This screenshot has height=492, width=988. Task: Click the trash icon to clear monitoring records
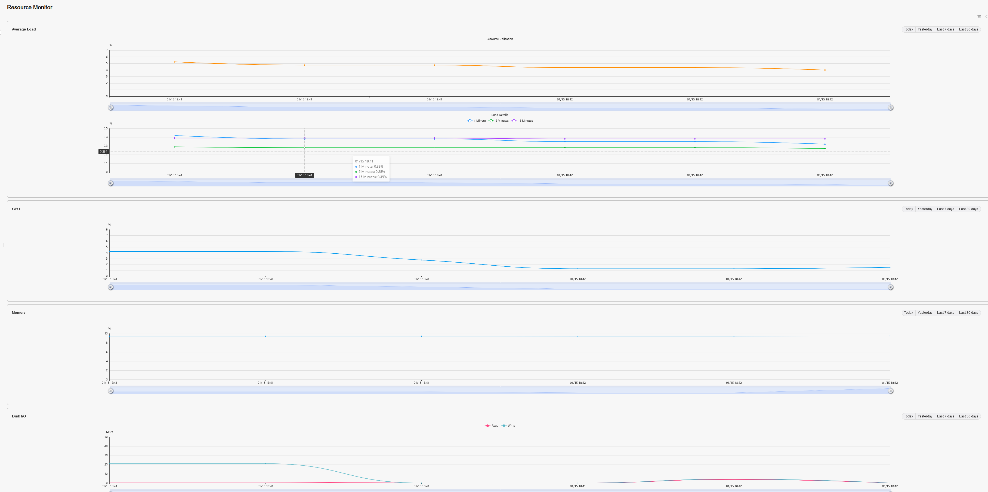979,17
